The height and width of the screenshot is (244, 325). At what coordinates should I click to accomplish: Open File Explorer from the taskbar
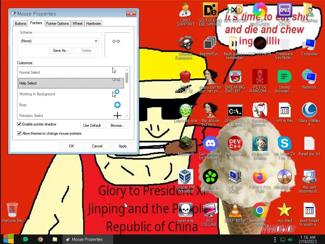[55, 239]
